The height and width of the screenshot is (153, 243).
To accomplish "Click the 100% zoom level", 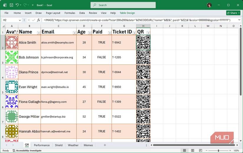I will 236,151.
